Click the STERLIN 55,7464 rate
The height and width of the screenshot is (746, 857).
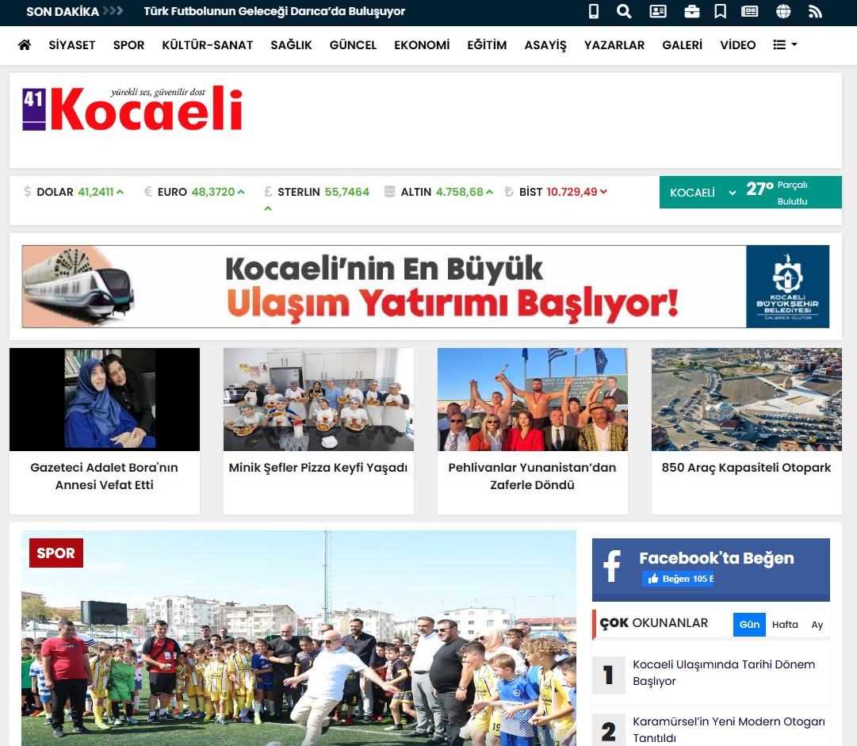pyautogui.click(x=323, y=192)
